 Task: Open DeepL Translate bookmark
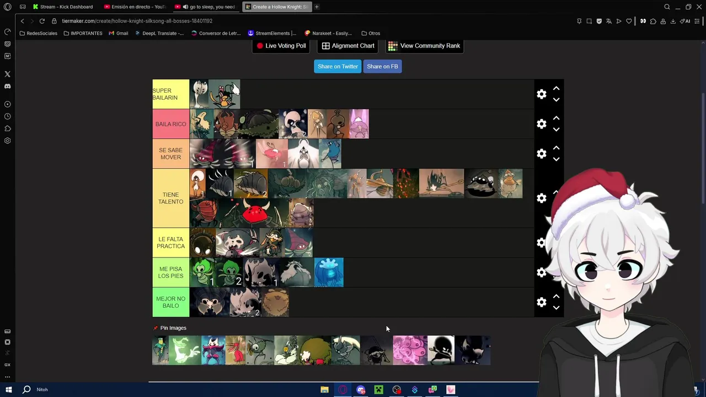[159, 33]
